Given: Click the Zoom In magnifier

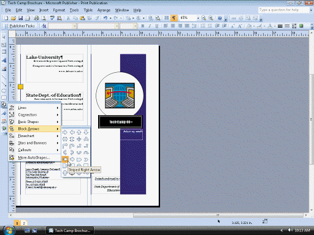Looking at the screenshot, I should pyautogui.click(x=210, y=18).
